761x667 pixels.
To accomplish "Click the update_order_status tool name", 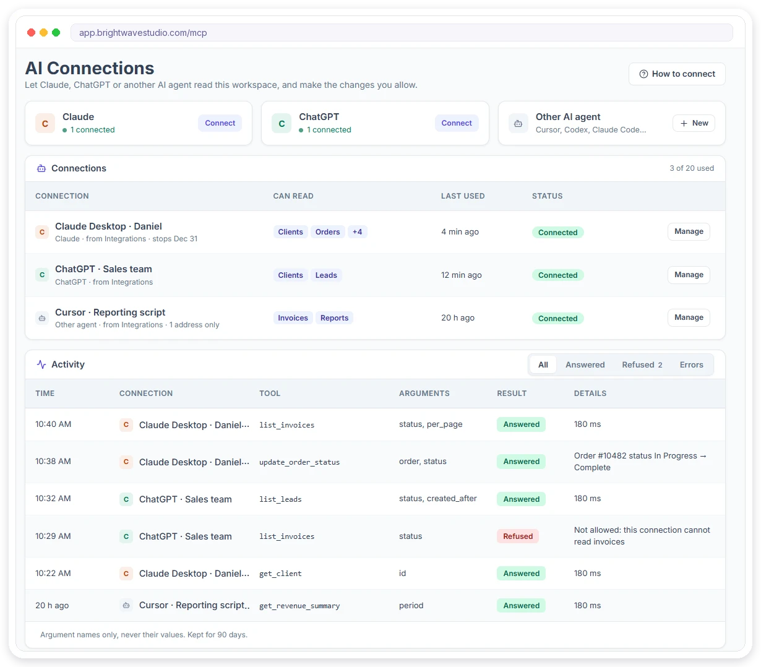I will click(299, 462).
